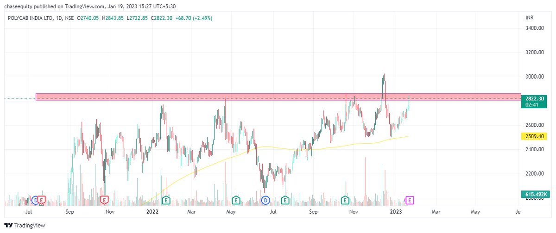Click the blue dividend marker beside a green earnings marker
The width and height of the screenshot is (556, 233).
(265, 200)
